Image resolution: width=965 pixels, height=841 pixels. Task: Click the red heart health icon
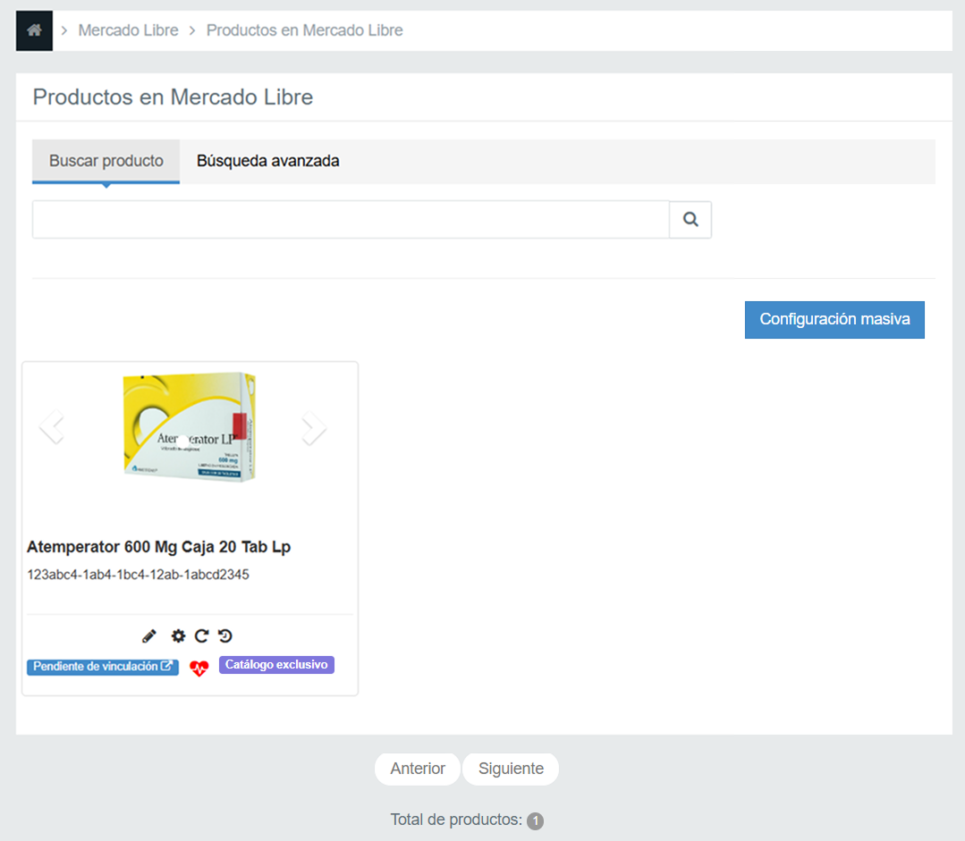[x=199, y=669]
